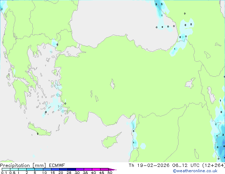Click the legend value '10'
Viewport: 225px width, 174px height.
(44, 173)
